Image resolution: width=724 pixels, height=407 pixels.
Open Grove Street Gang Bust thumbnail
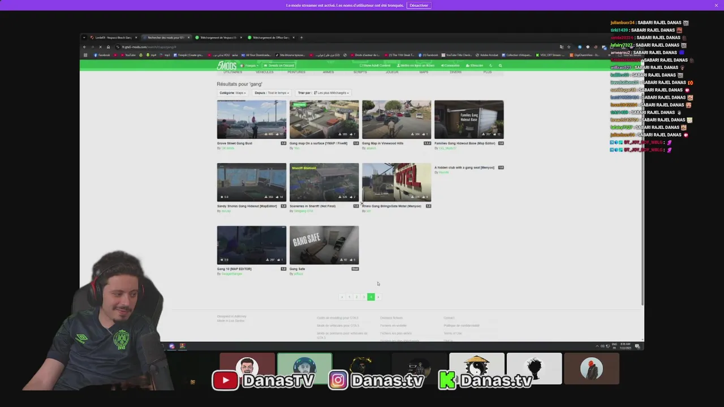pyautogui.click(x=252, y=119)
